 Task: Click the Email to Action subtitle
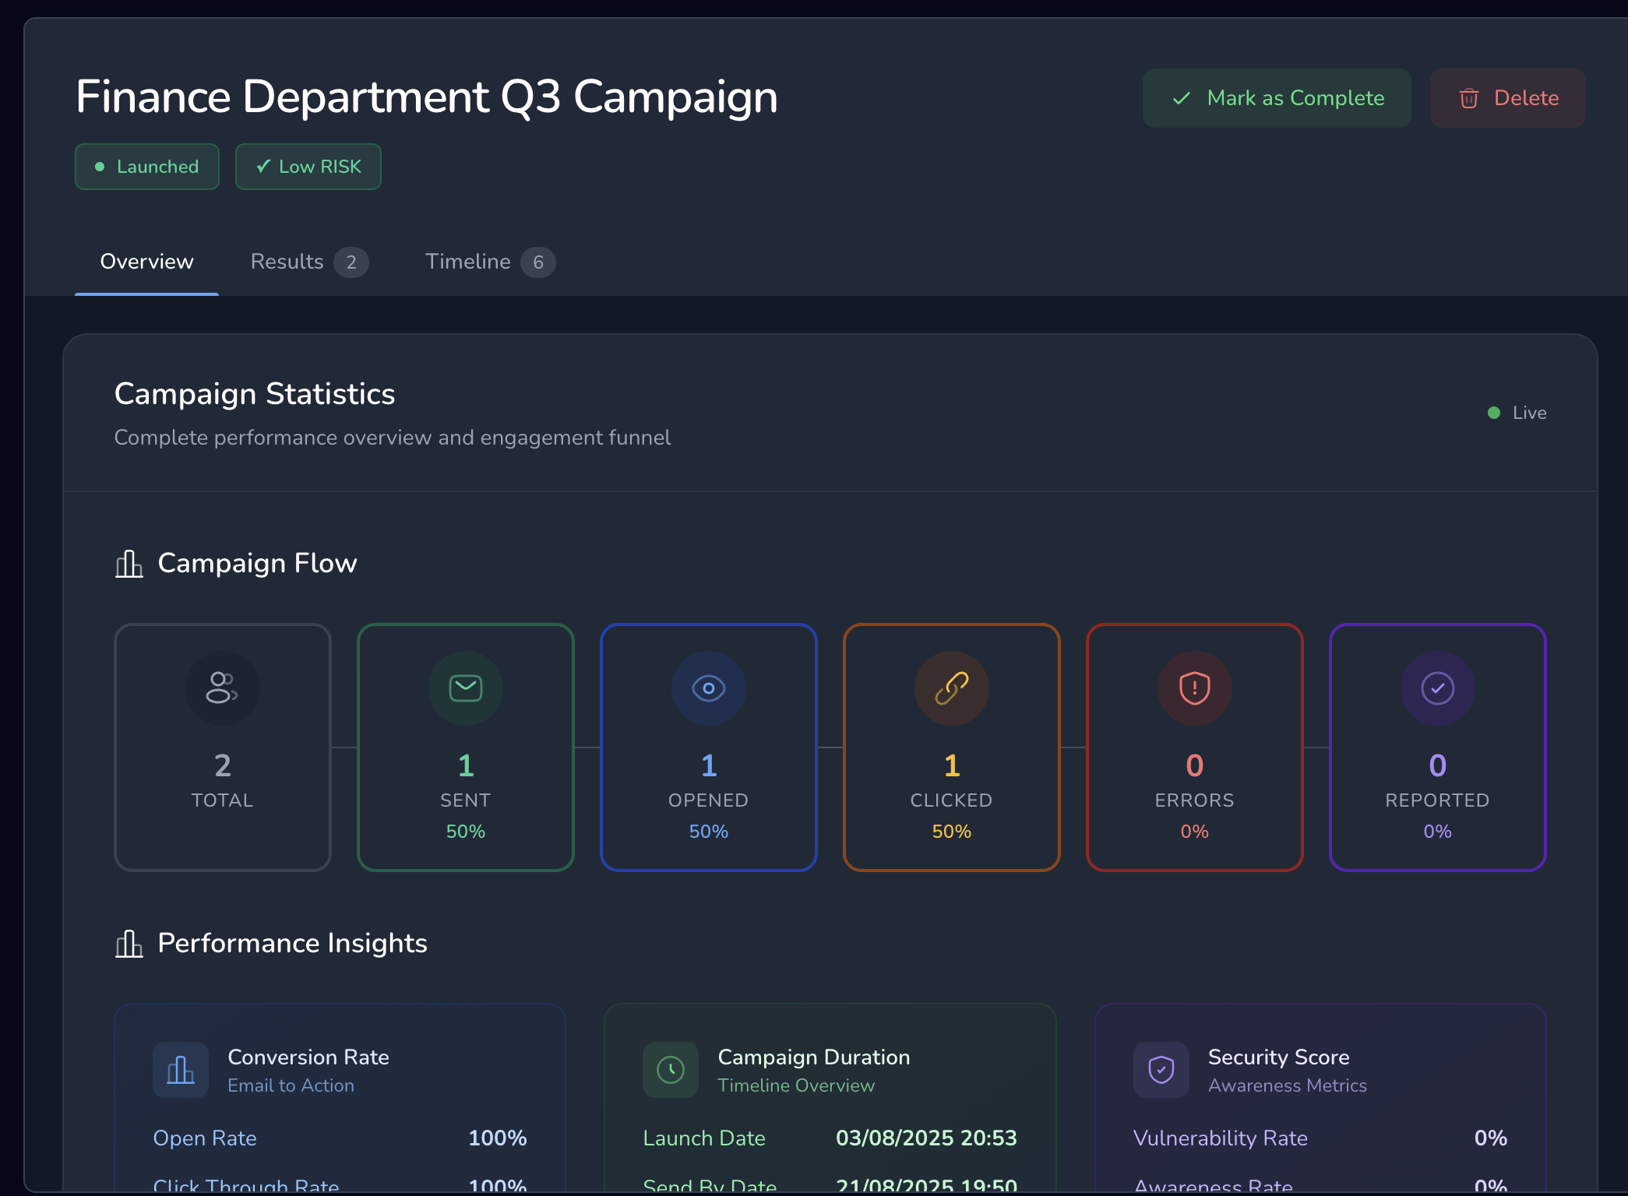point(291,1085)
